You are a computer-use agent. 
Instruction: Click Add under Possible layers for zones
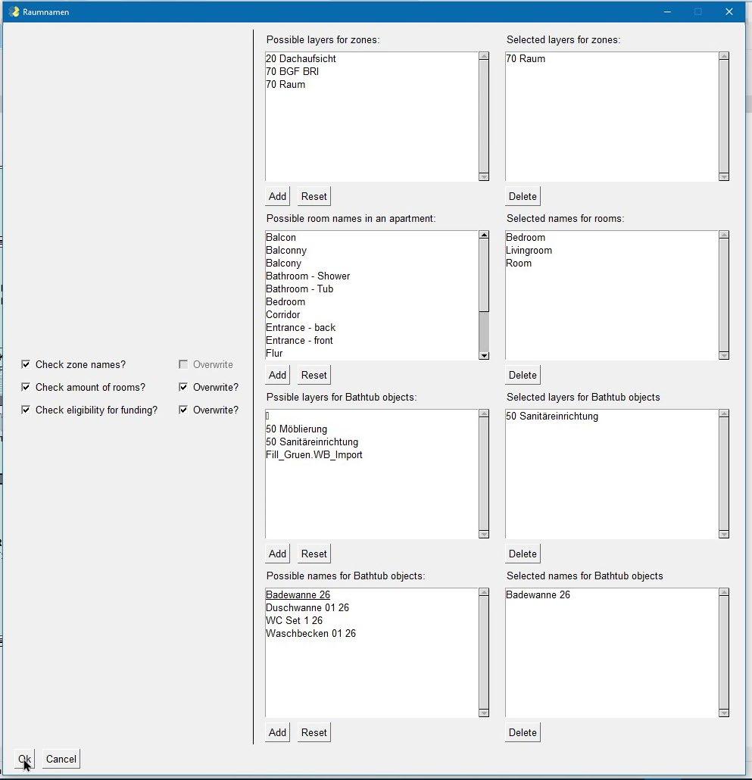point(277,196)
